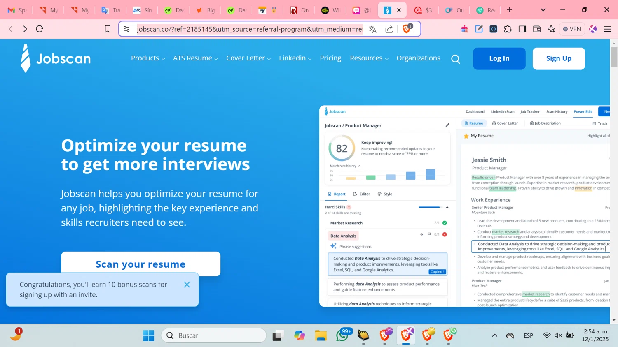
Task: Click the taskbar Buscar search box
Action: [214, 335]
